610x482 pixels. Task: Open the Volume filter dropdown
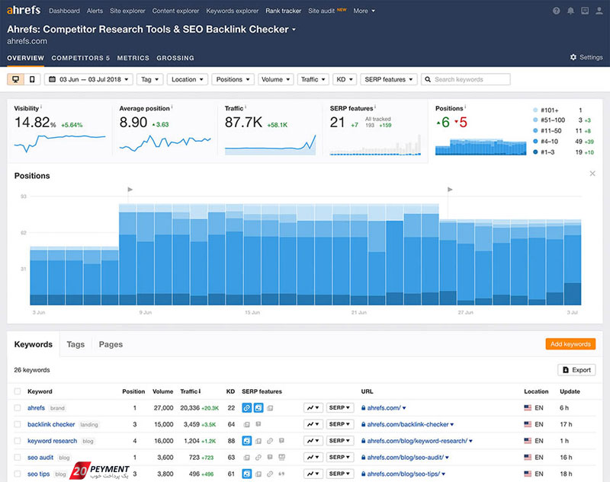tap(275, 79)
